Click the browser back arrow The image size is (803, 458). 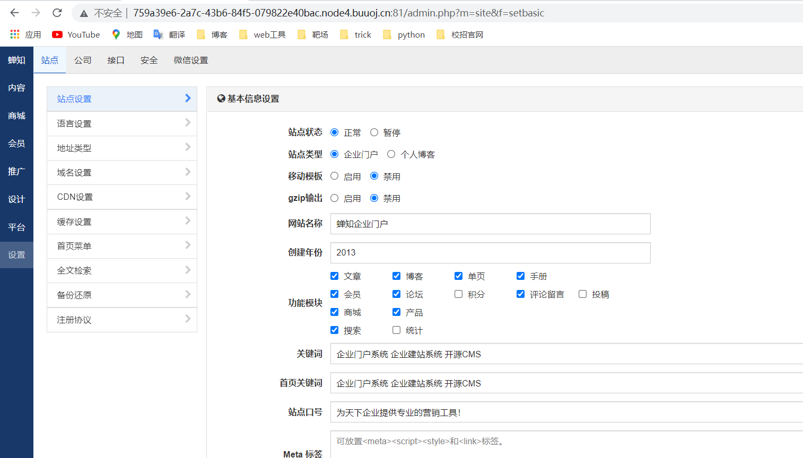tap(14, 13)
